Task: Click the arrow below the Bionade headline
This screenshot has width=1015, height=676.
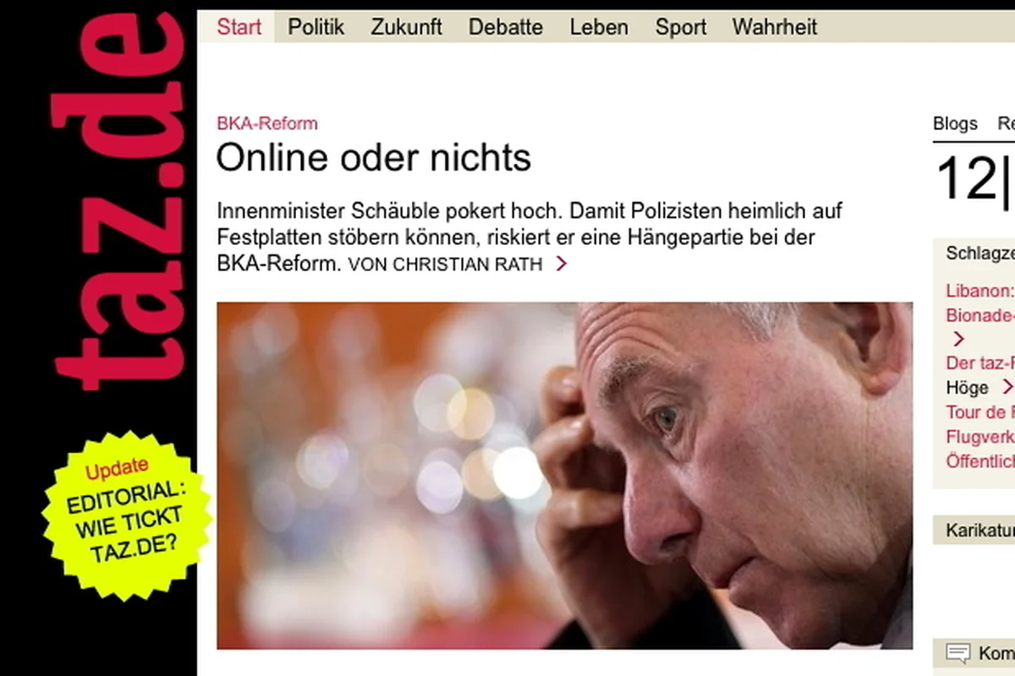Action: (958, 339)
